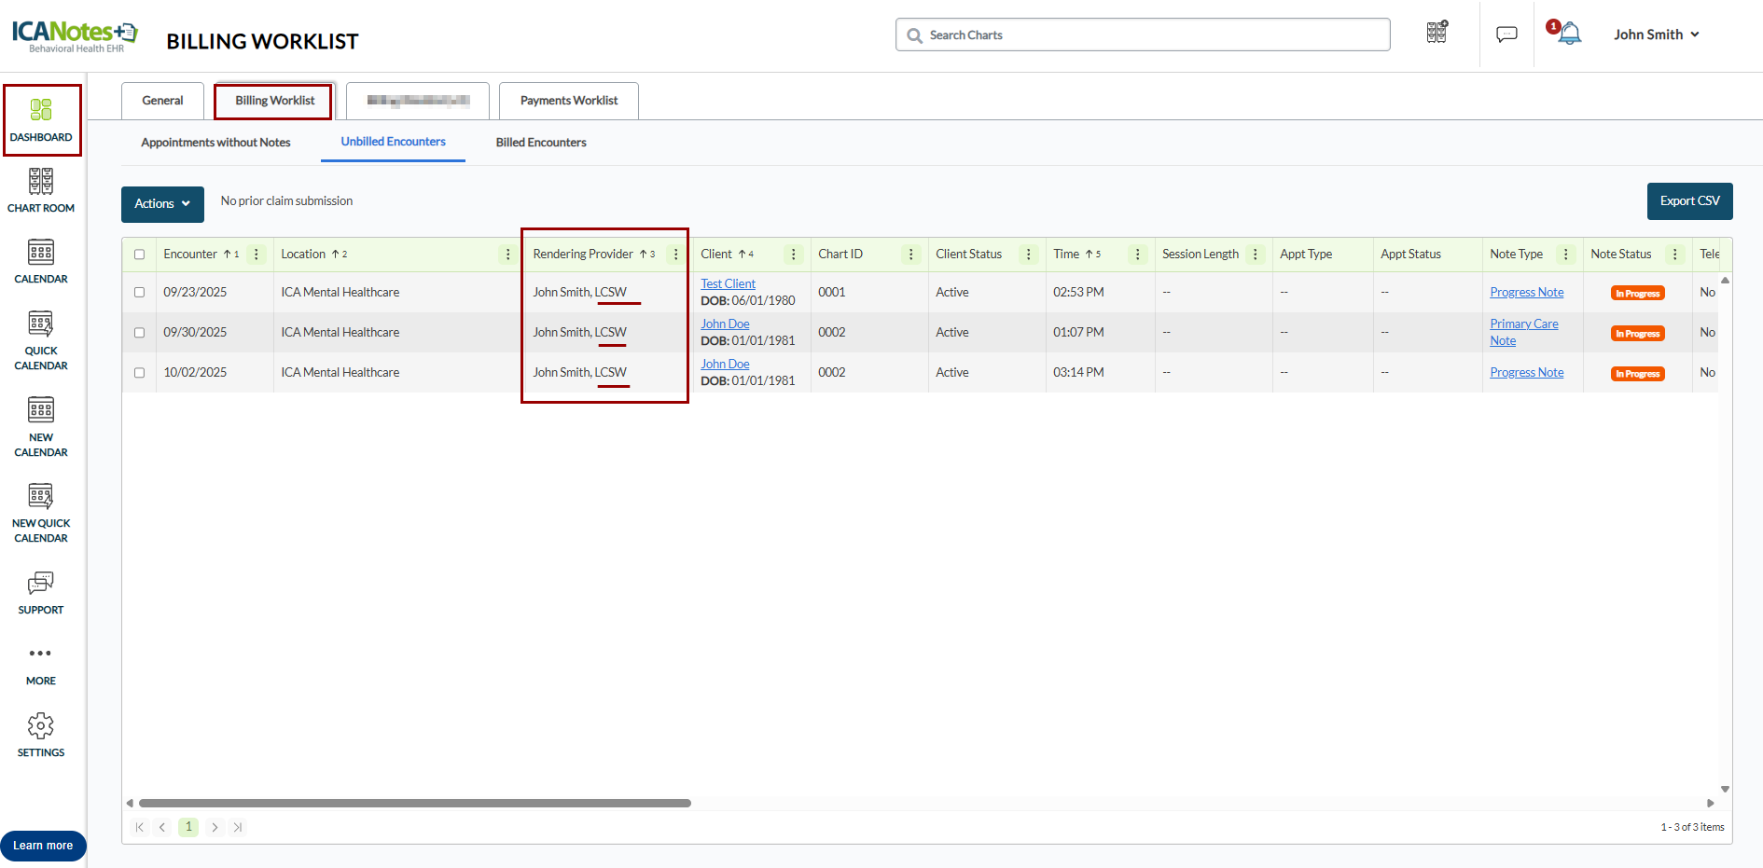1763x868 pixels.
Task: Switch to the Payments Worklist tab
Action: (568, 101)
